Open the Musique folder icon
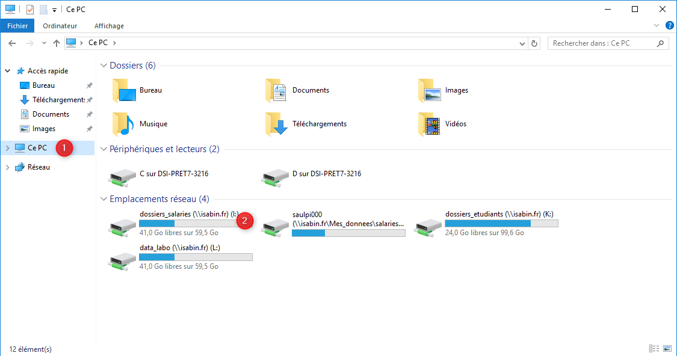This screenshot has height=356, width=677. (x=123, y=124)
